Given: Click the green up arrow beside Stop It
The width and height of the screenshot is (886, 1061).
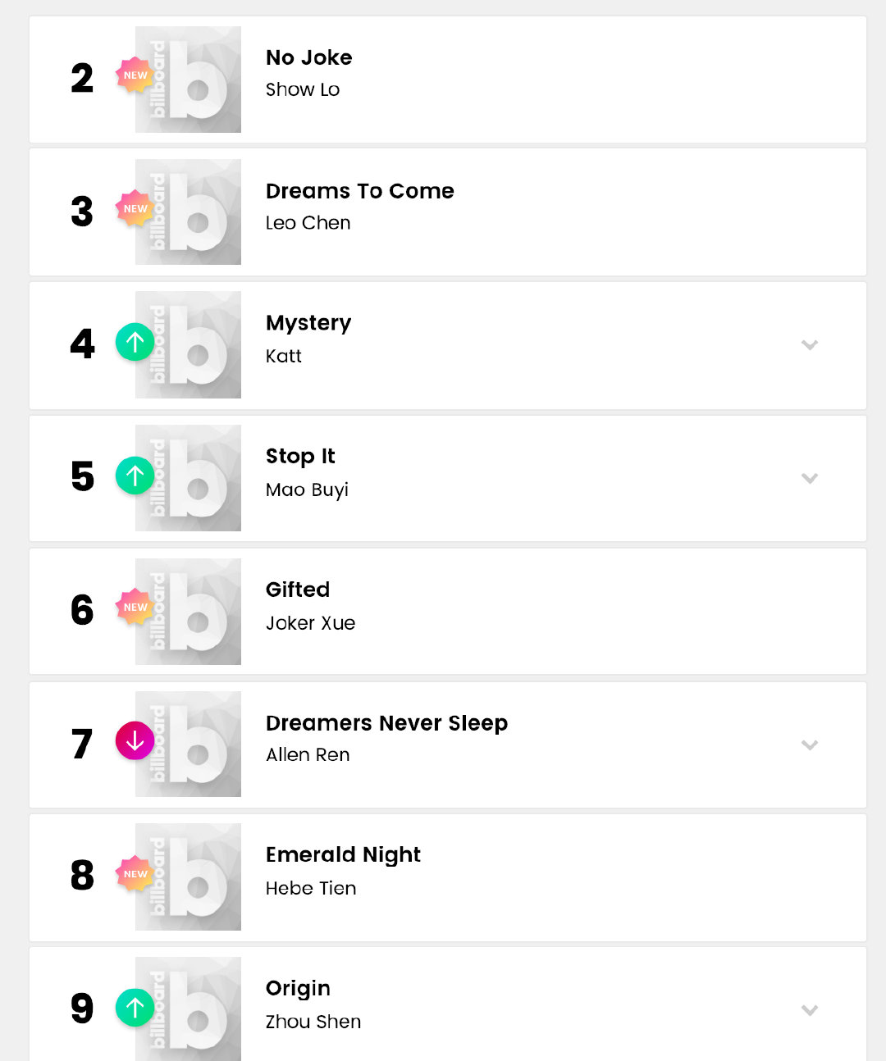Looking at the screenshot, I should pyautogui.click(x=135, y=476).
